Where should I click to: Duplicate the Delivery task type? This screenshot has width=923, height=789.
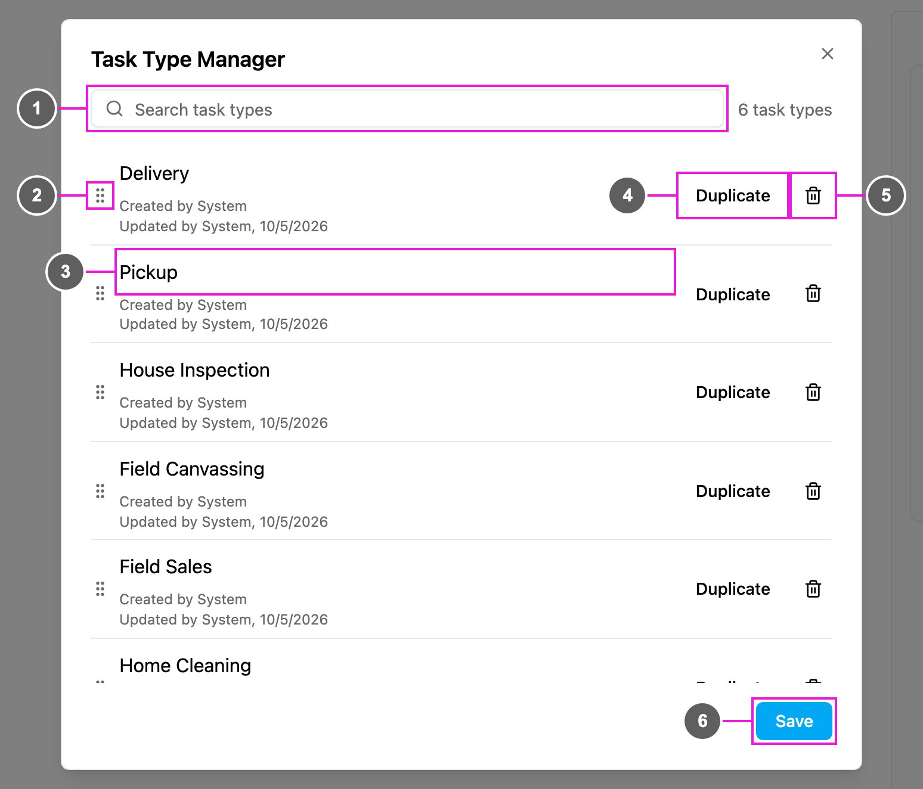[x=733, y=195]
